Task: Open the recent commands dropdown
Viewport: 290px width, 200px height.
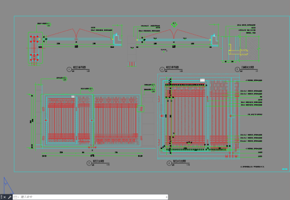Action: pyautogui.click(x=17, y=197)
